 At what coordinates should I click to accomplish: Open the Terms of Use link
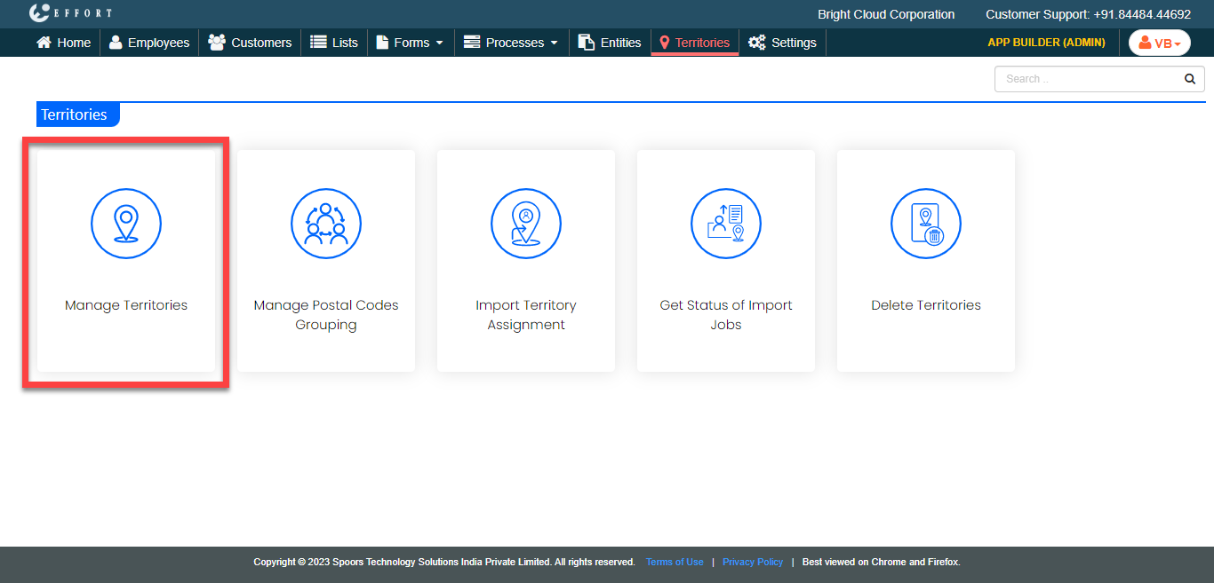(675, 562)
